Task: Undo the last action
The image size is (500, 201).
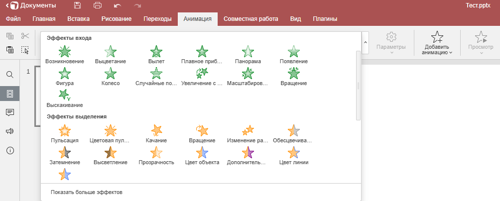Action: pos(118,6)
